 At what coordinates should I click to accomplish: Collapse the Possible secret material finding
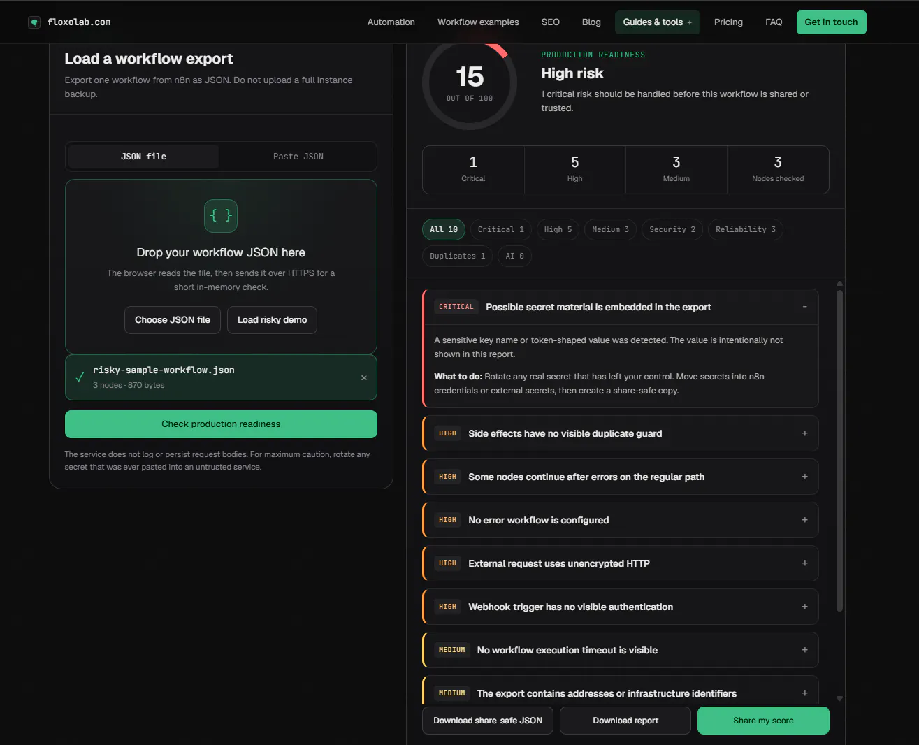(x=804, y=307)
